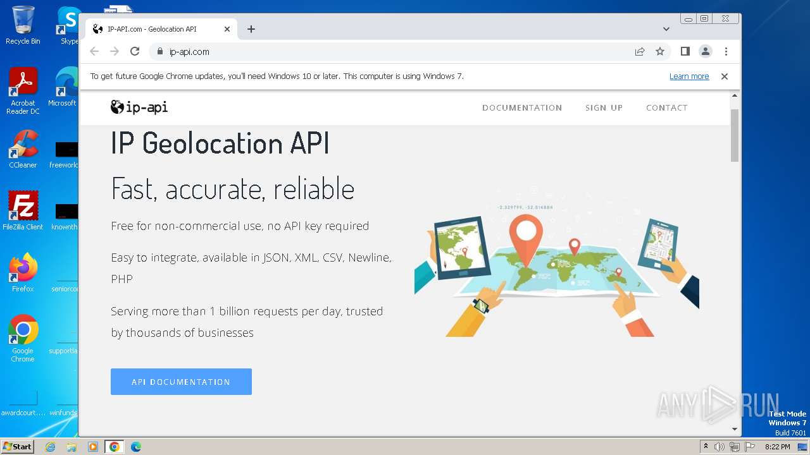Maximize the Chrome window
810x455 pixels.
[x=704, y=19]
